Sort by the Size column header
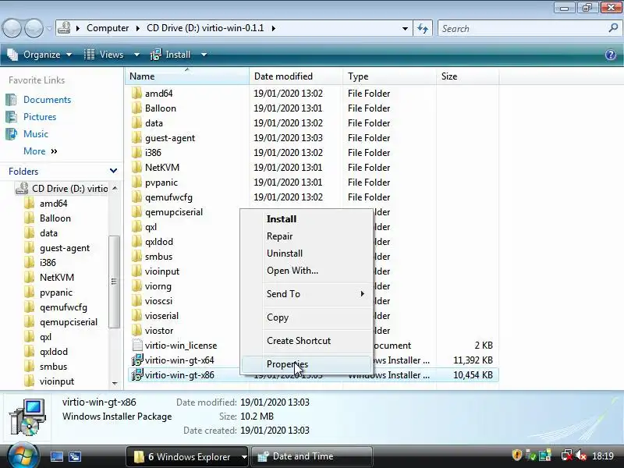The image size is (624, 468). (x=467, y=76)
